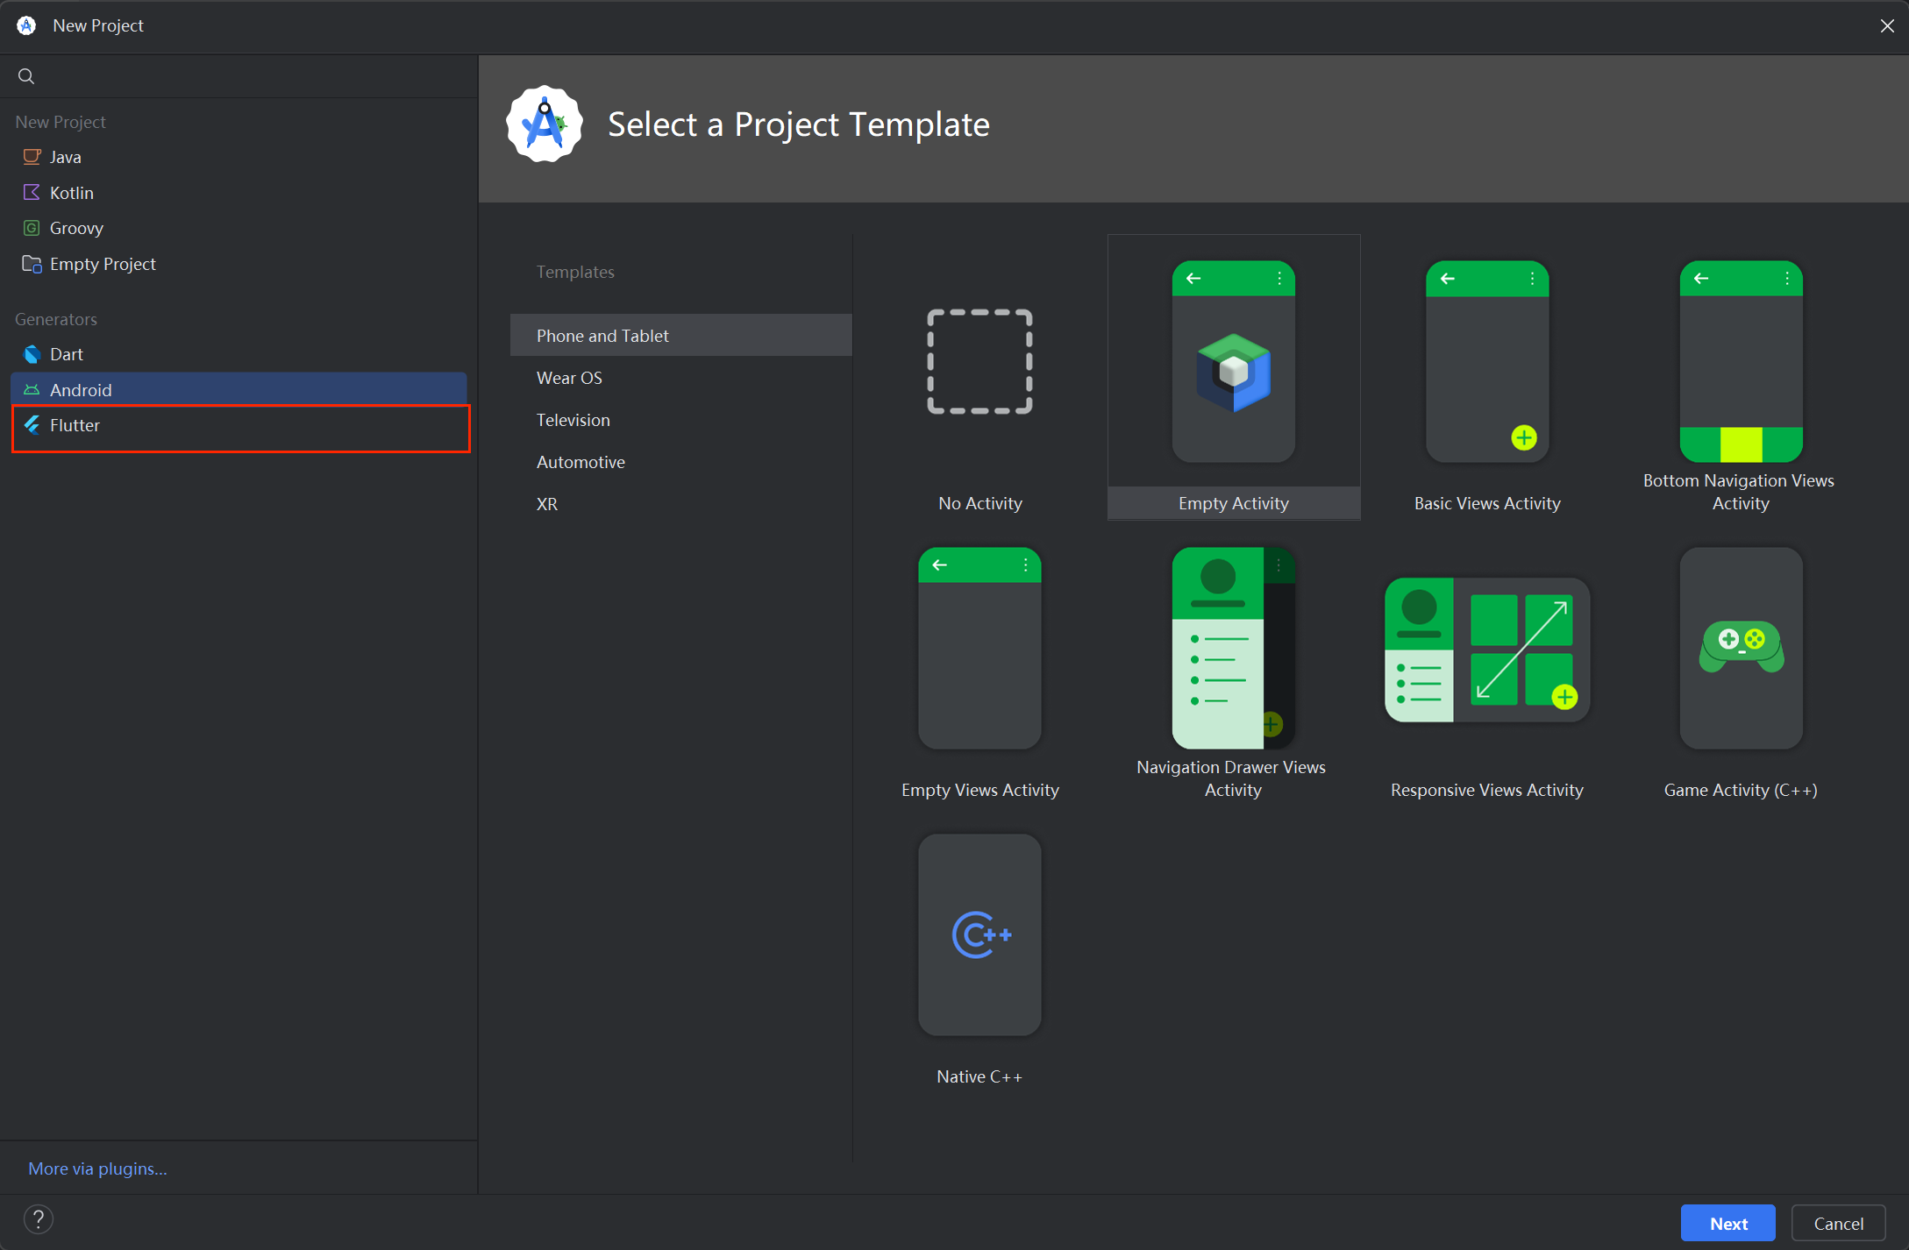Open the XR template category

(547, 503)
